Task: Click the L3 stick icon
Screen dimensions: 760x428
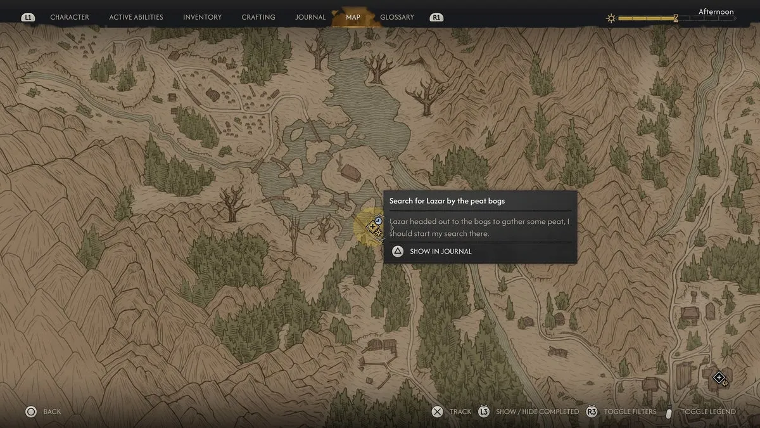Action: (484, 412)
